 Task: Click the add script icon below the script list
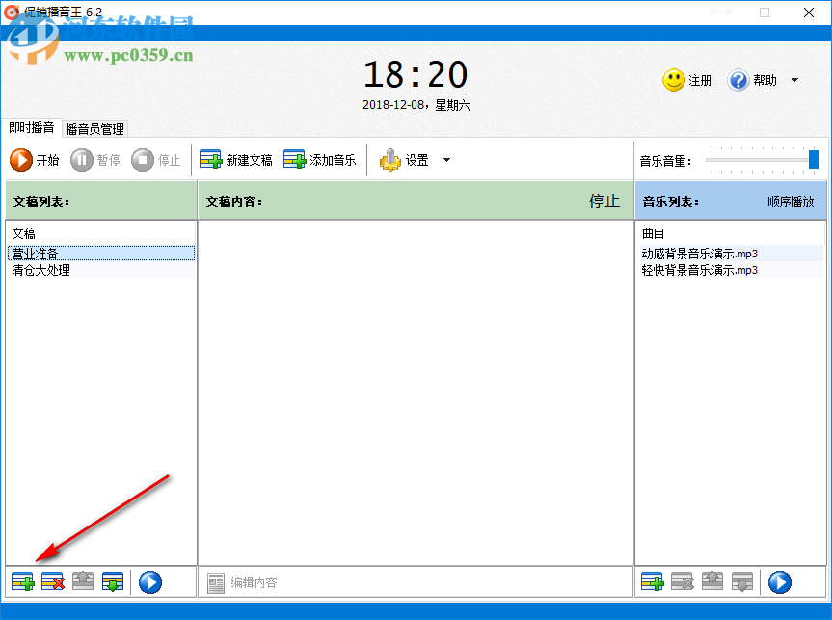point(22,581)
